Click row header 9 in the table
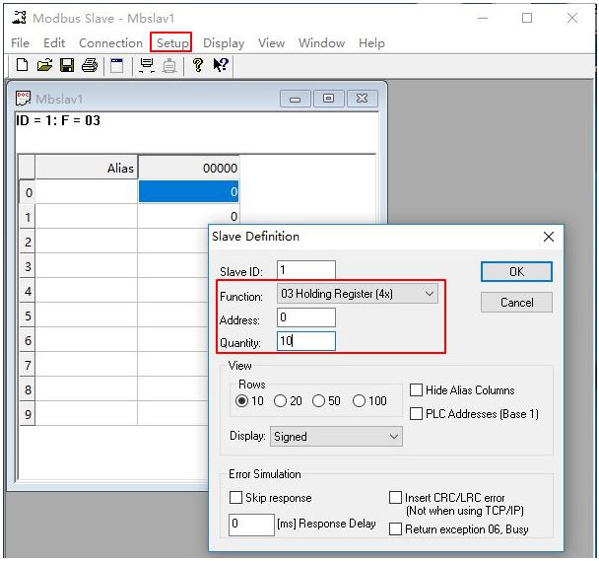 point(28,414)
